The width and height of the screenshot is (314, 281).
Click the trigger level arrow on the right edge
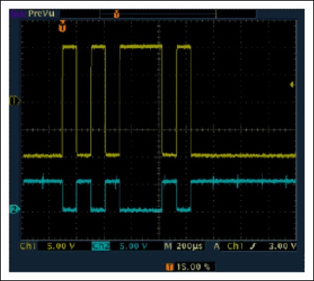(292, 84)
